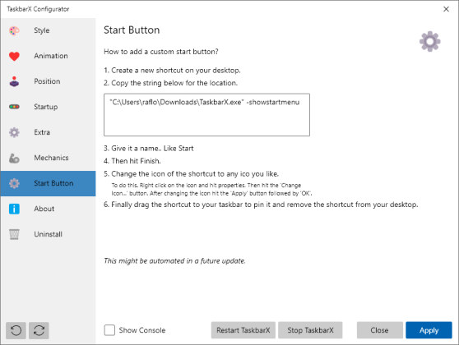Image resolution: width=459 pixels, height=345 pixels.
Task: Click the blue Apply button
Action: (x=429, y=330)
